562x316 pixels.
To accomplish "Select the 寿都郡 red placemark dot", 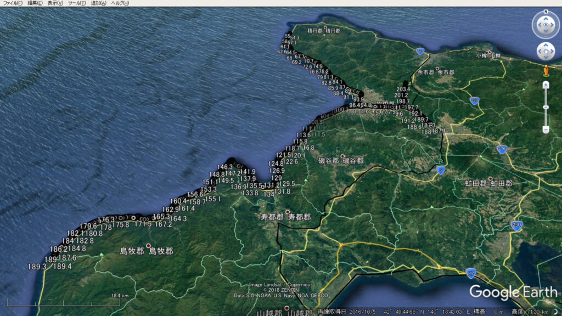I will click(x=287, y=212).
